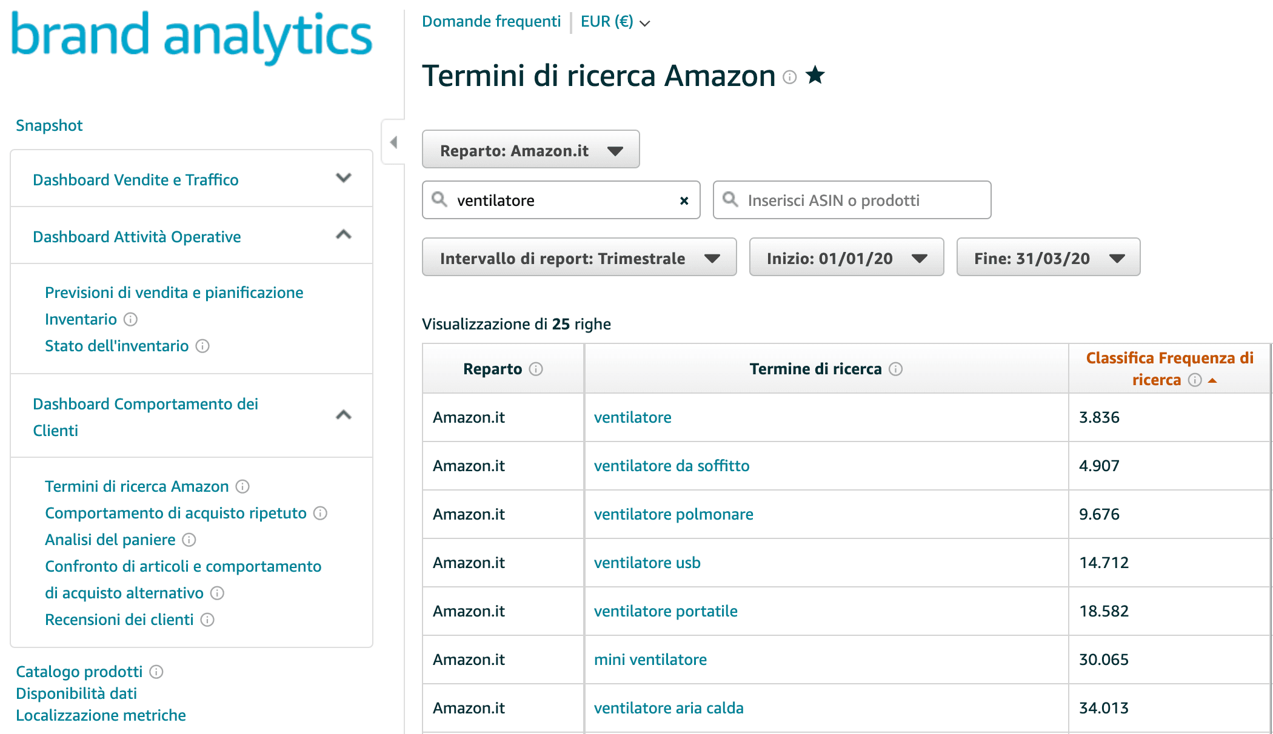The width and height of the screenshot is (1273, 734).
Task: Click info icon beside Inventario
Action: [x=130, y=319]
